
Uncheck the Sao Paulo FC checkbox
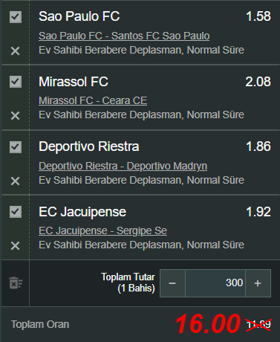pyautogui.click(x=16, y=17)
